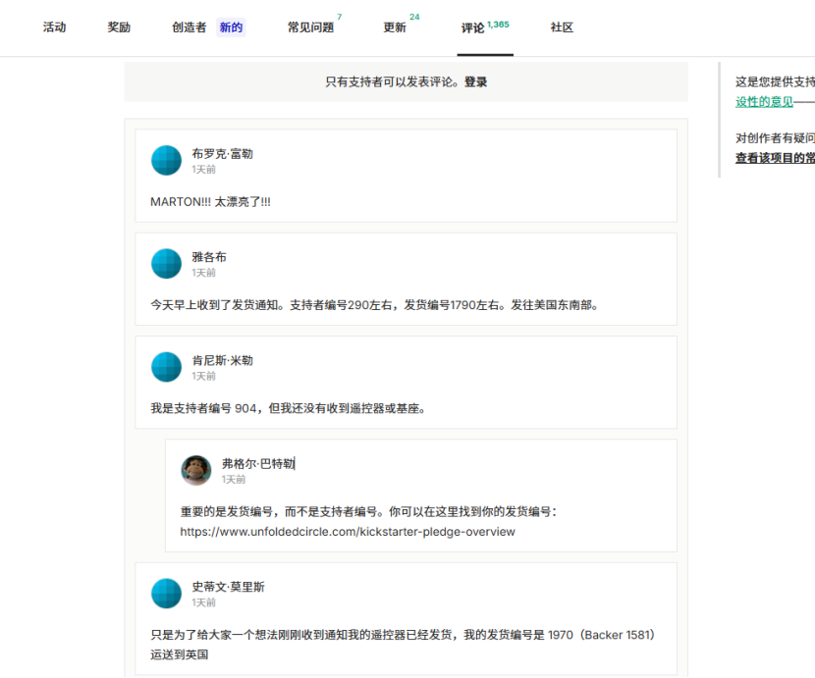
Task: Click 1天前 timestamp under 肯尼斯·米勒
Action: (203, 376)
